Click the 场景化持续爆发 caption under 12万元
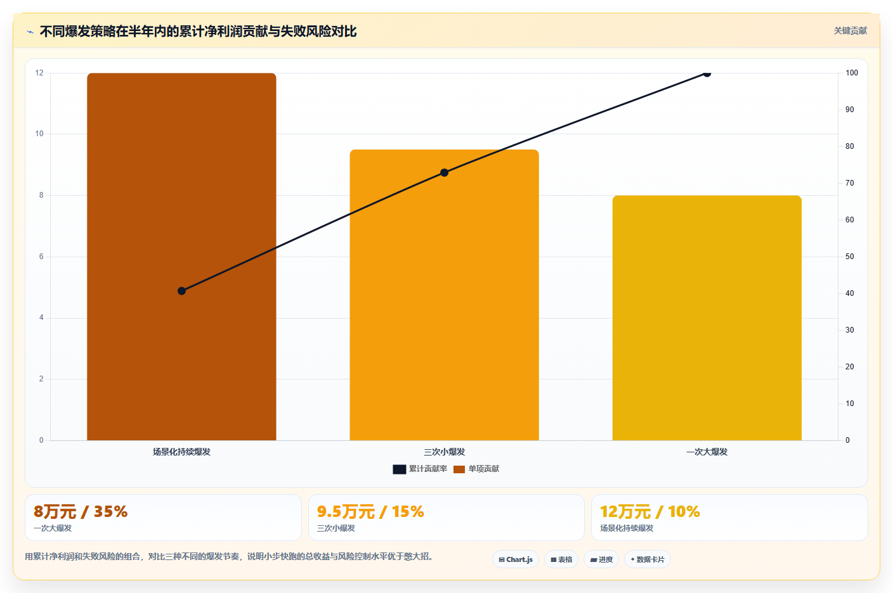 click(x=627, y=528)
